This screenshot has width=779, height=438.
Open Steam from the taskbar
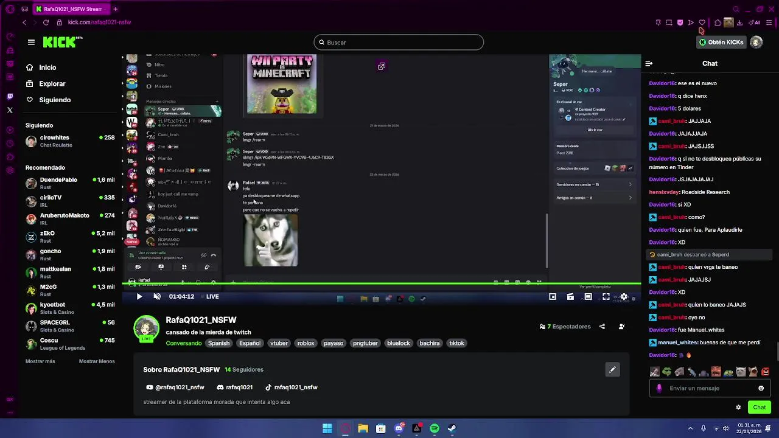point(452,428)
